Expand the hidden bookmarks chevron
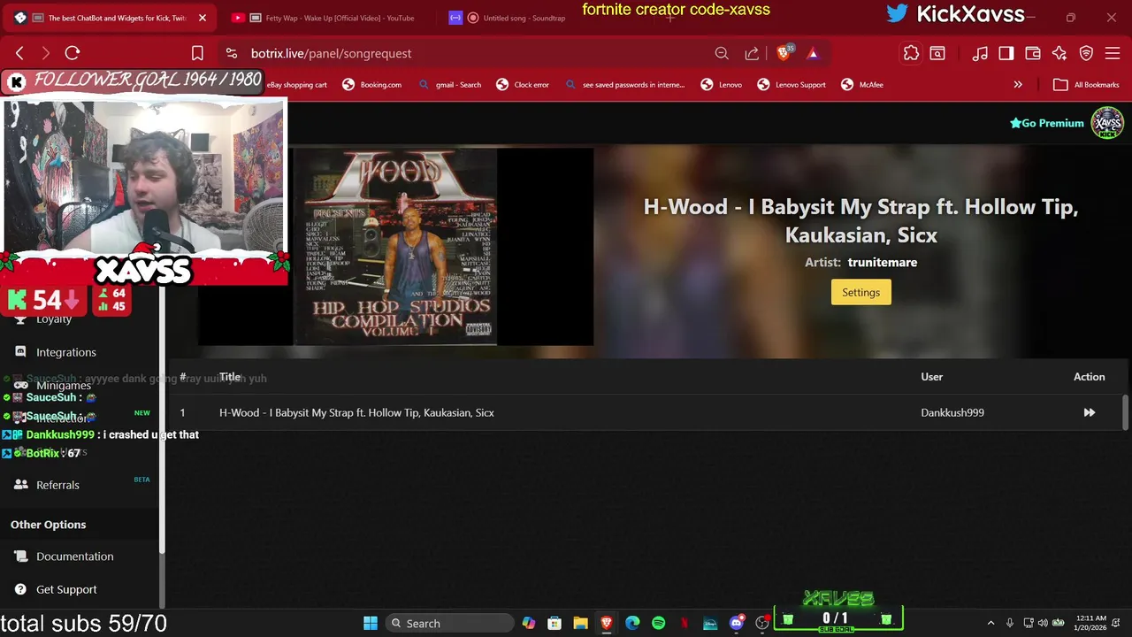The height and width of the screenshot is (637, 1132). 1018,85
